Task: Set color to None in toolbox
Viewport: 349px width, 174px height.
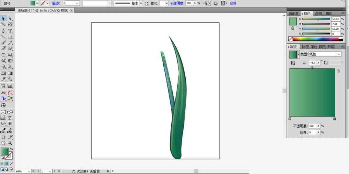Action: coord(12,164)
